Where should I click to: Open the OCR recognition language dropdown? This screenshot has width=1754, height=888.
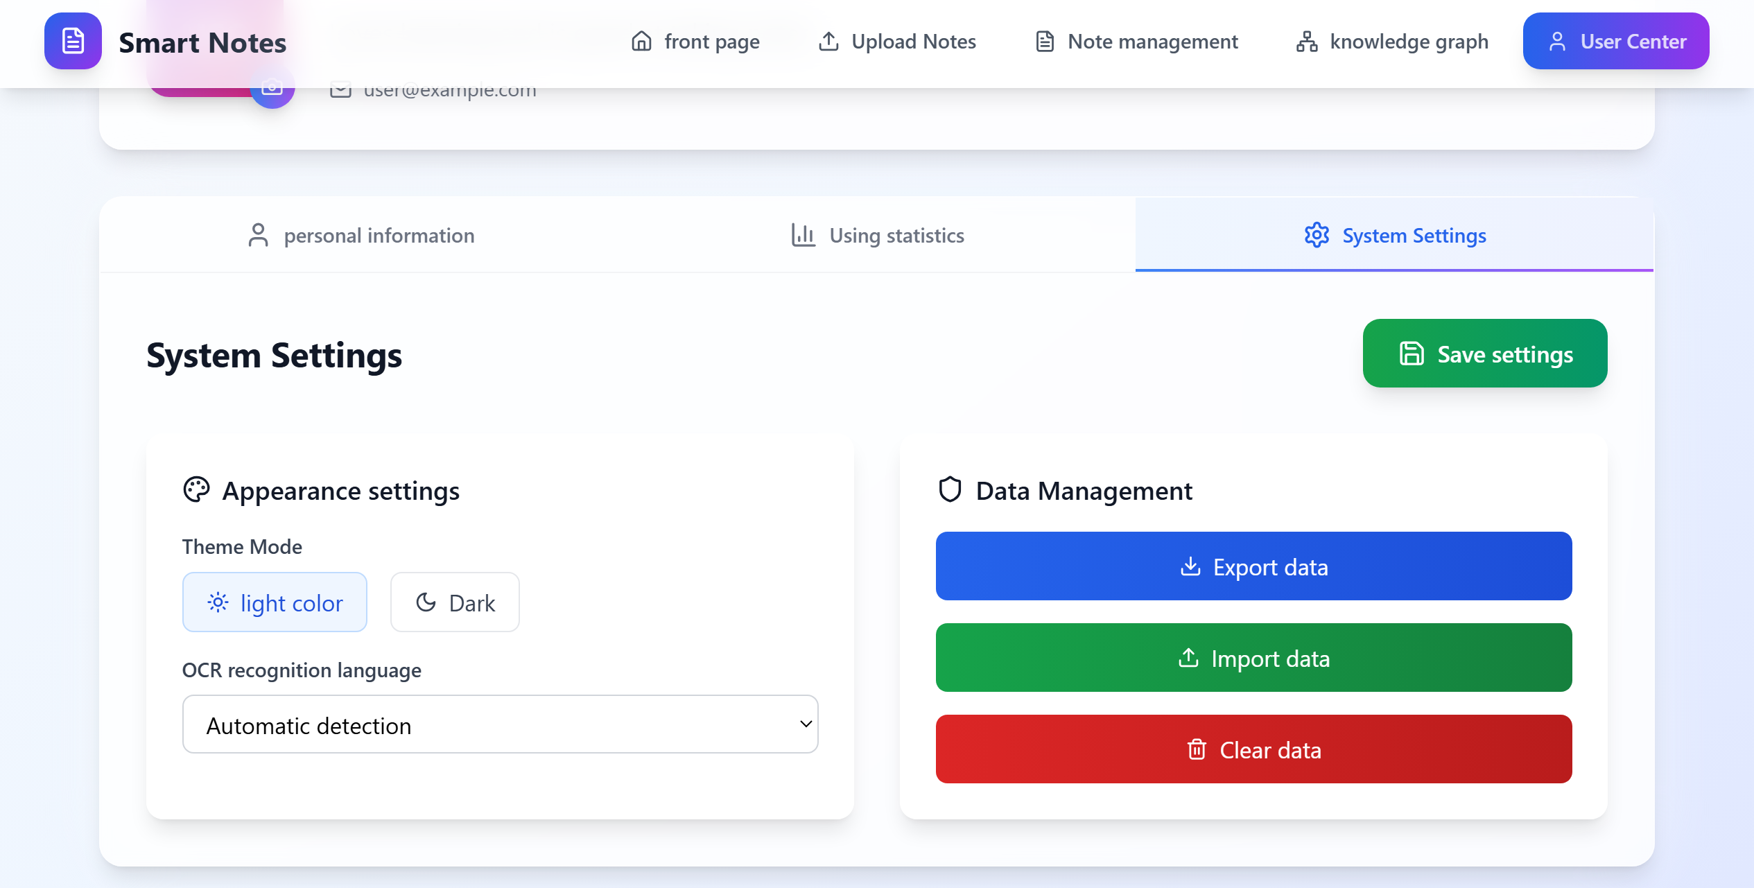pyautogui.click(x=499, y=724)
